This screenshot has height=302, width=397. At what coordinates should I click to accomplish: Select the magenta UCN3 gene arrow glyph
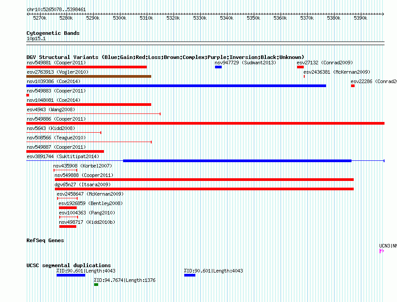(382, 251)
